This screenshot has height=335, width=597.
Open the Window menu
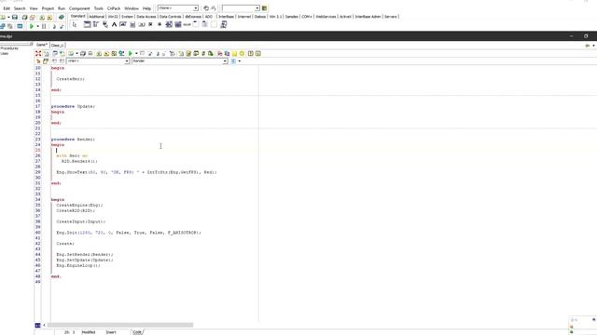(x=132, y=8)
